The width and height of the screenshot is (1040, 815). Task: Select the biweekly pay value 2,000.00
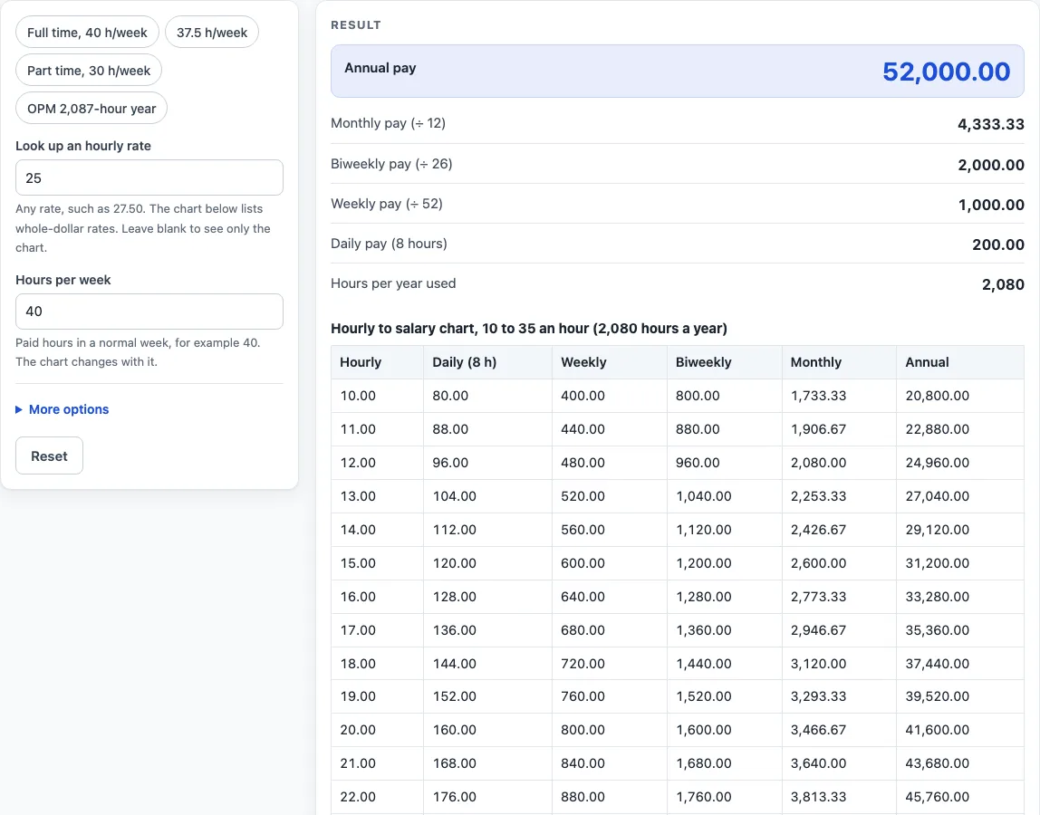click(991, 165)
